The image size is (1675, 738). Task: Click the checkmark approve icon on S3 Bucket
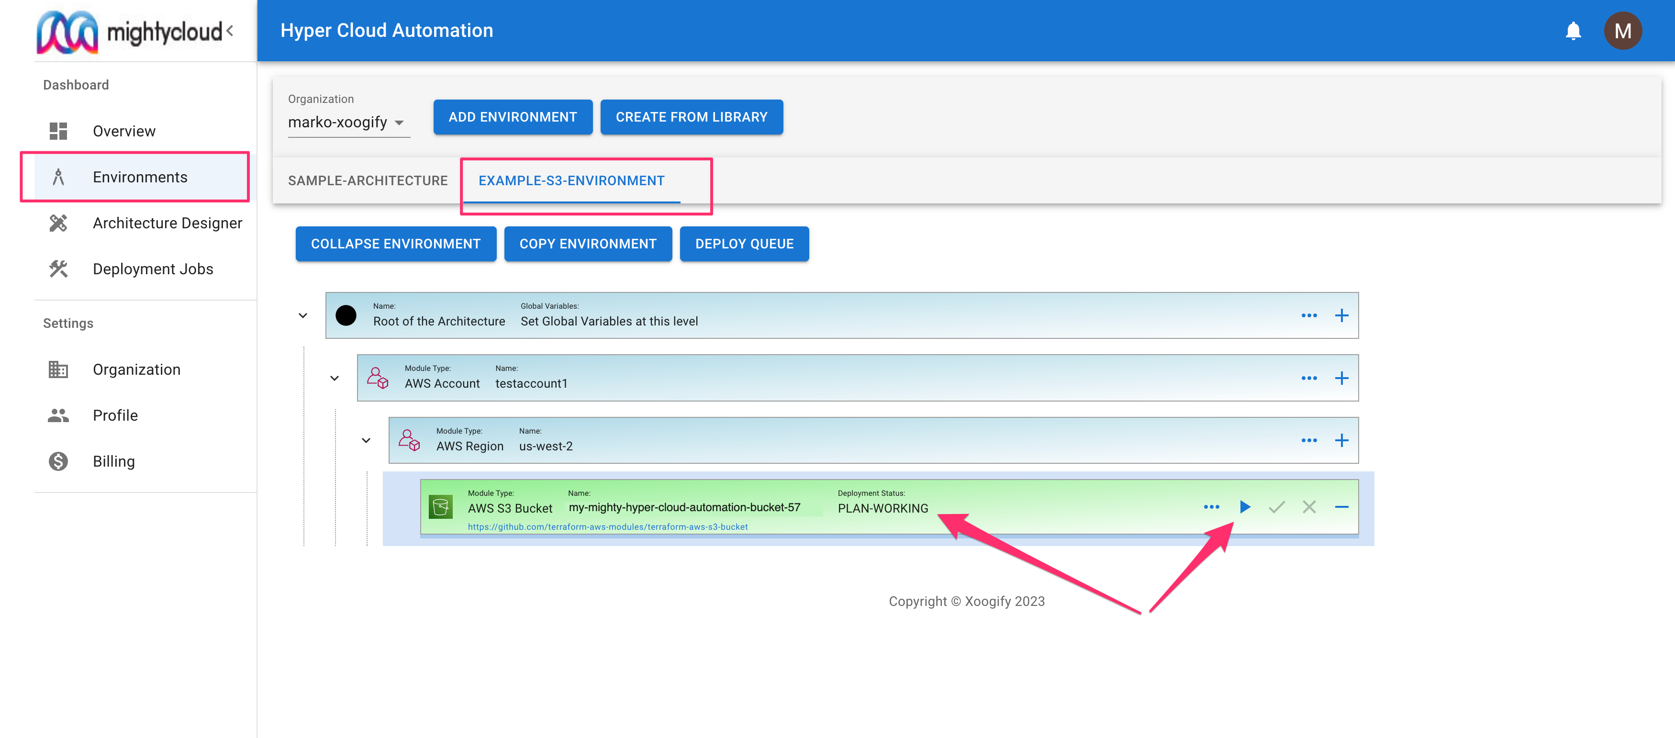coord(1276,507)
